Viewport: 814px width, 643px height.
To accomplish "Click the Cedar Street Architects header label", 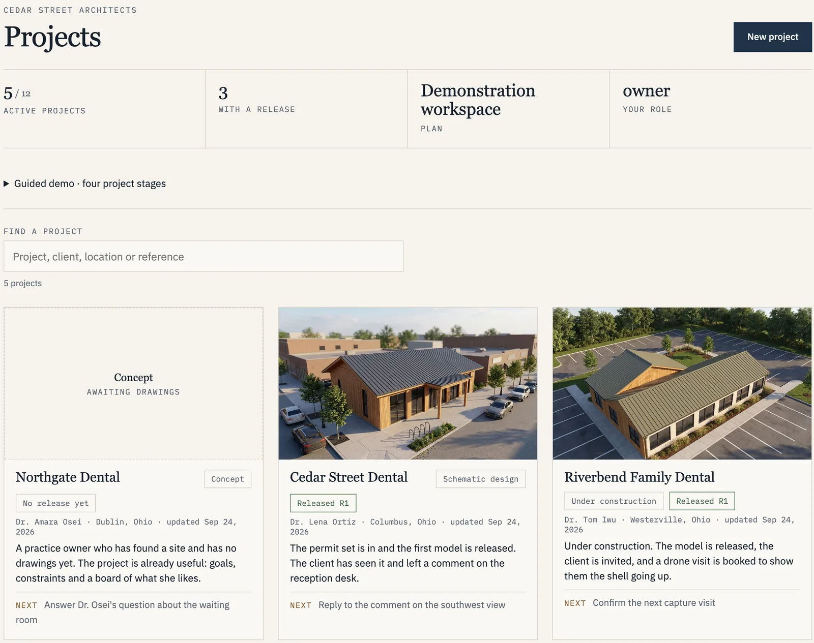I will [70, 10].
